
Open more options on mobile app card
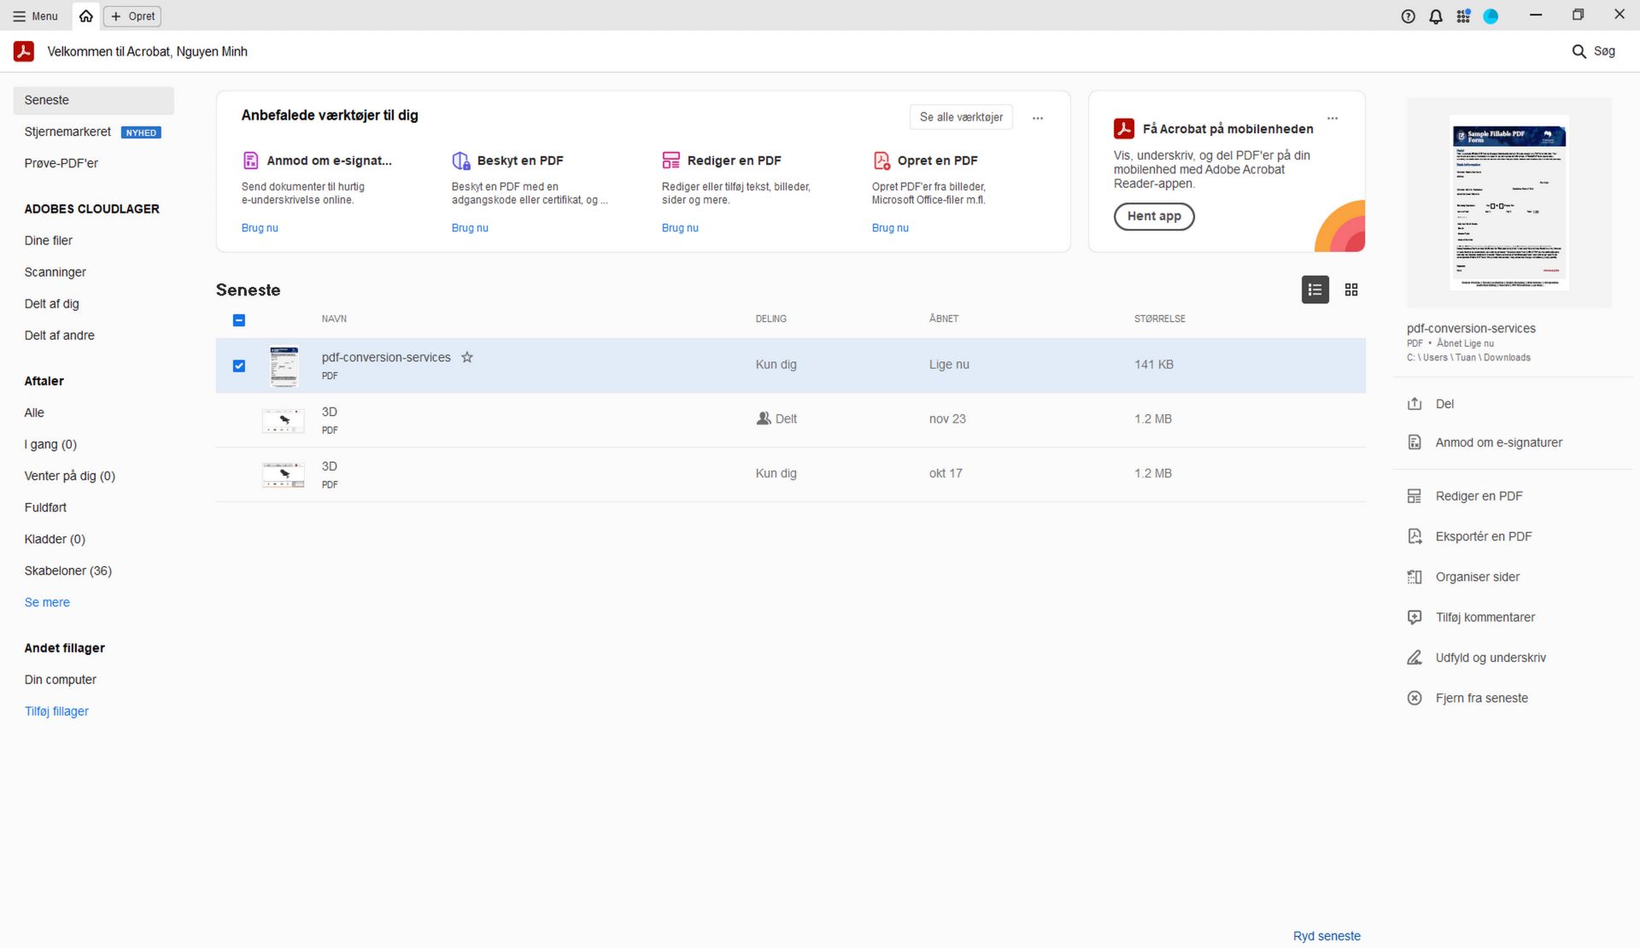tap(1332, 118)
